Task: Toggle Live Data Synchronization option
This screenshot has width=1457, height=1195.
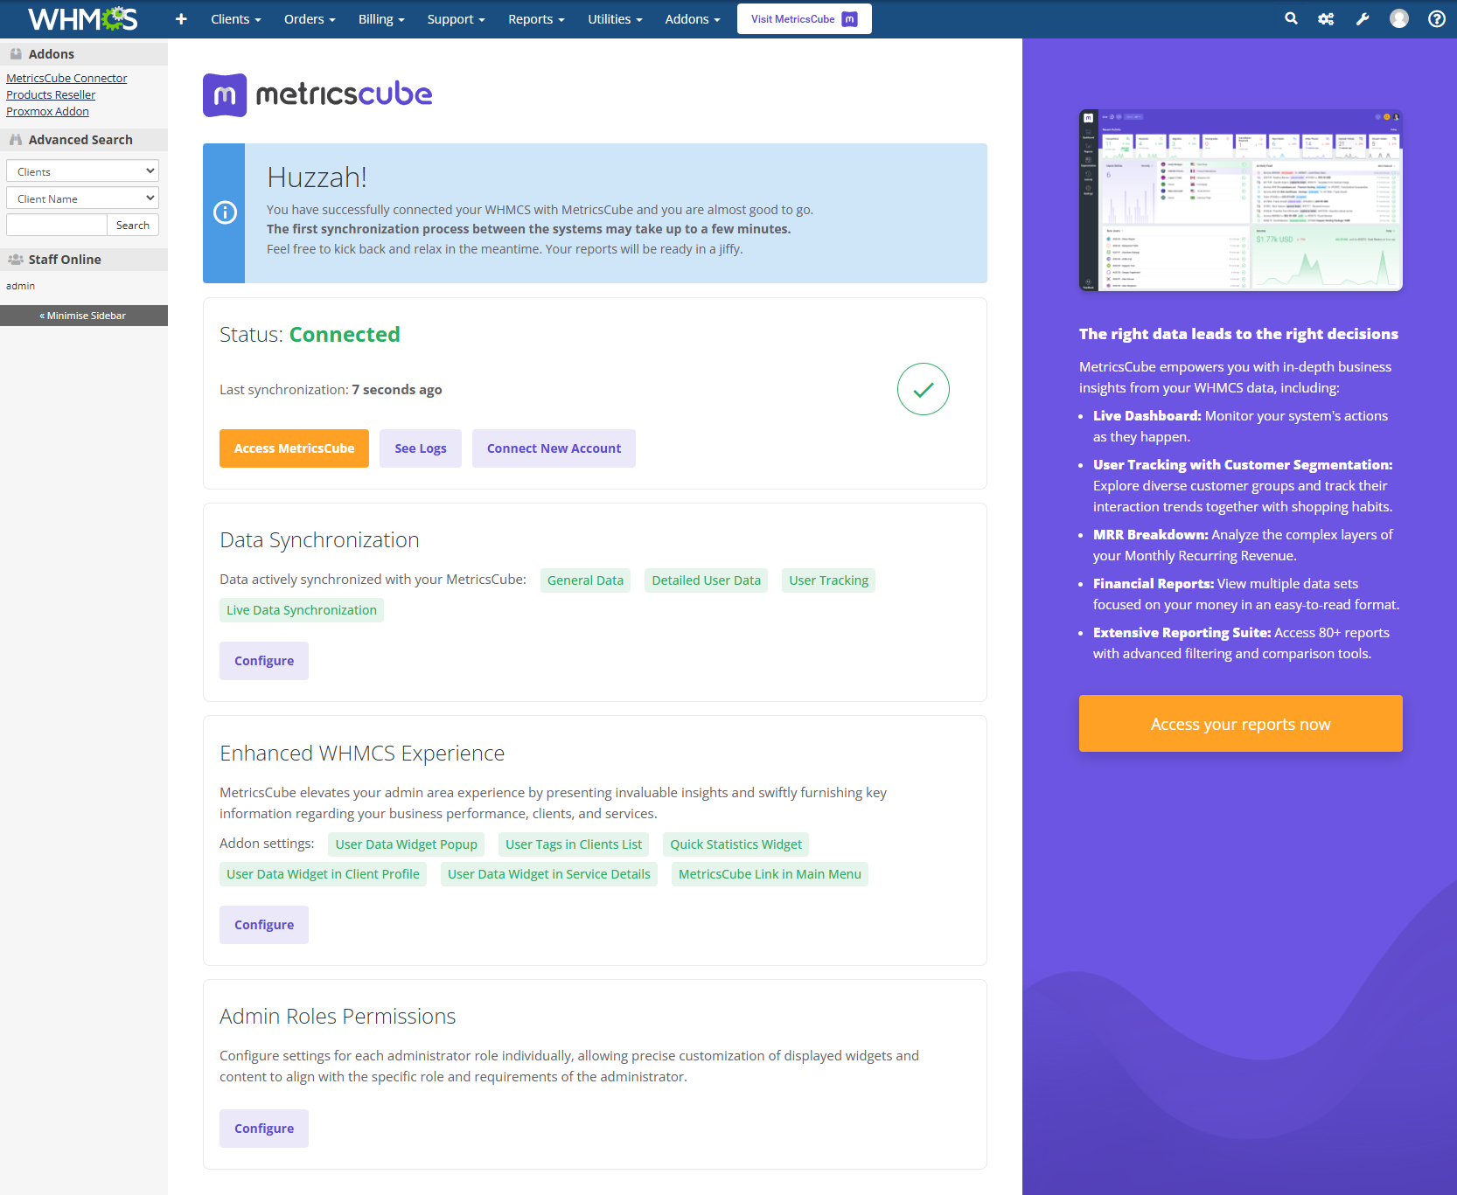Action: pyautogui.click(x=301, y=609)
